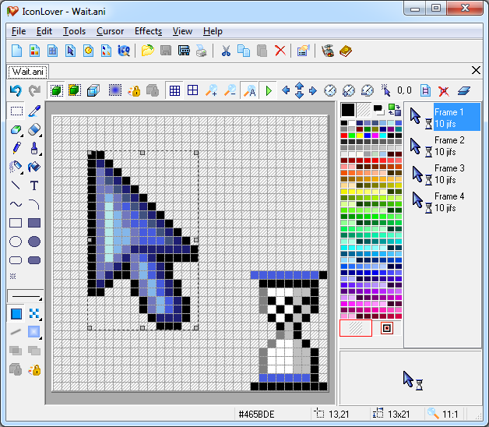489x427 pixels.
Task: Pick the red swatch in palette
Action: 343,136
